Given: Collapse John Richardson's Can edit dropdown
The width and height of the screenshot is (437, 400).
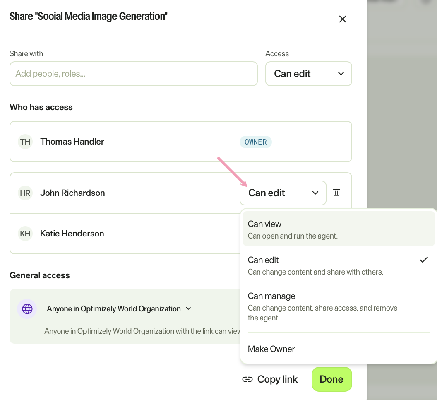Looking at the screenshot, I should 283,193.
